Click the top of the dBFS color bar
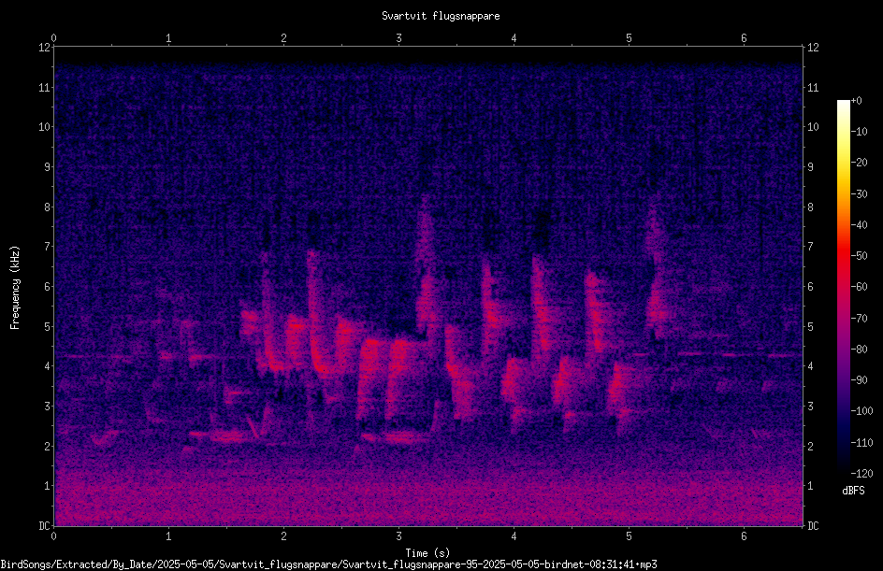Viewport: 883px width, 571px height. pos(843,103)
